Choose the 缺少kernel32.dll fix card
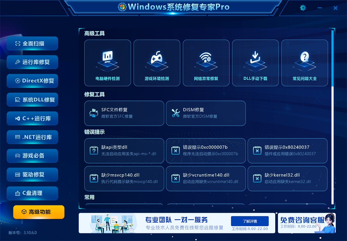 click(x=287, y=178)
